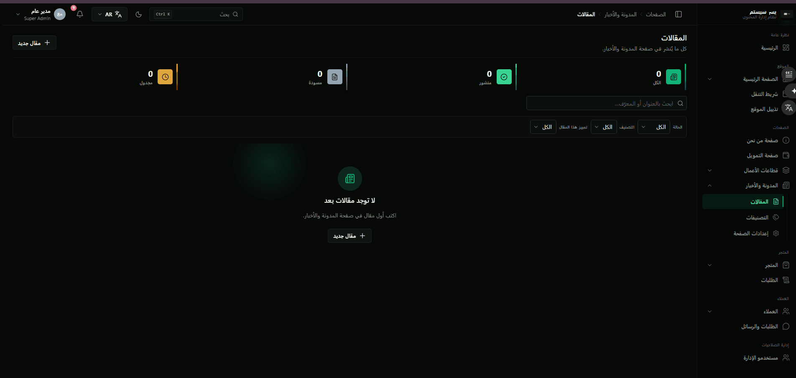Click the الطلبات orders icon
796x378 pixels.
pos(786,280)
